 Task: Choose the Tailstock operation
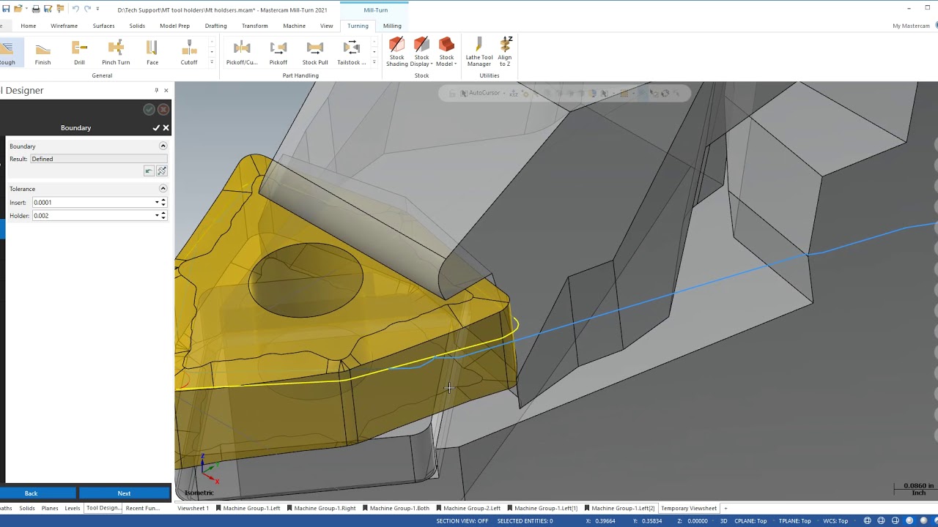[352, 53]
